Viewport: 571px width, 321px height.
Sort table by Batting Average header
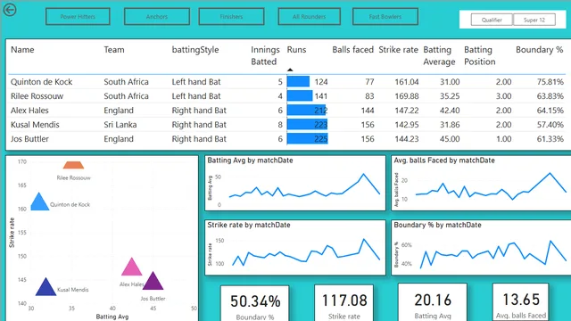(439, 55)
